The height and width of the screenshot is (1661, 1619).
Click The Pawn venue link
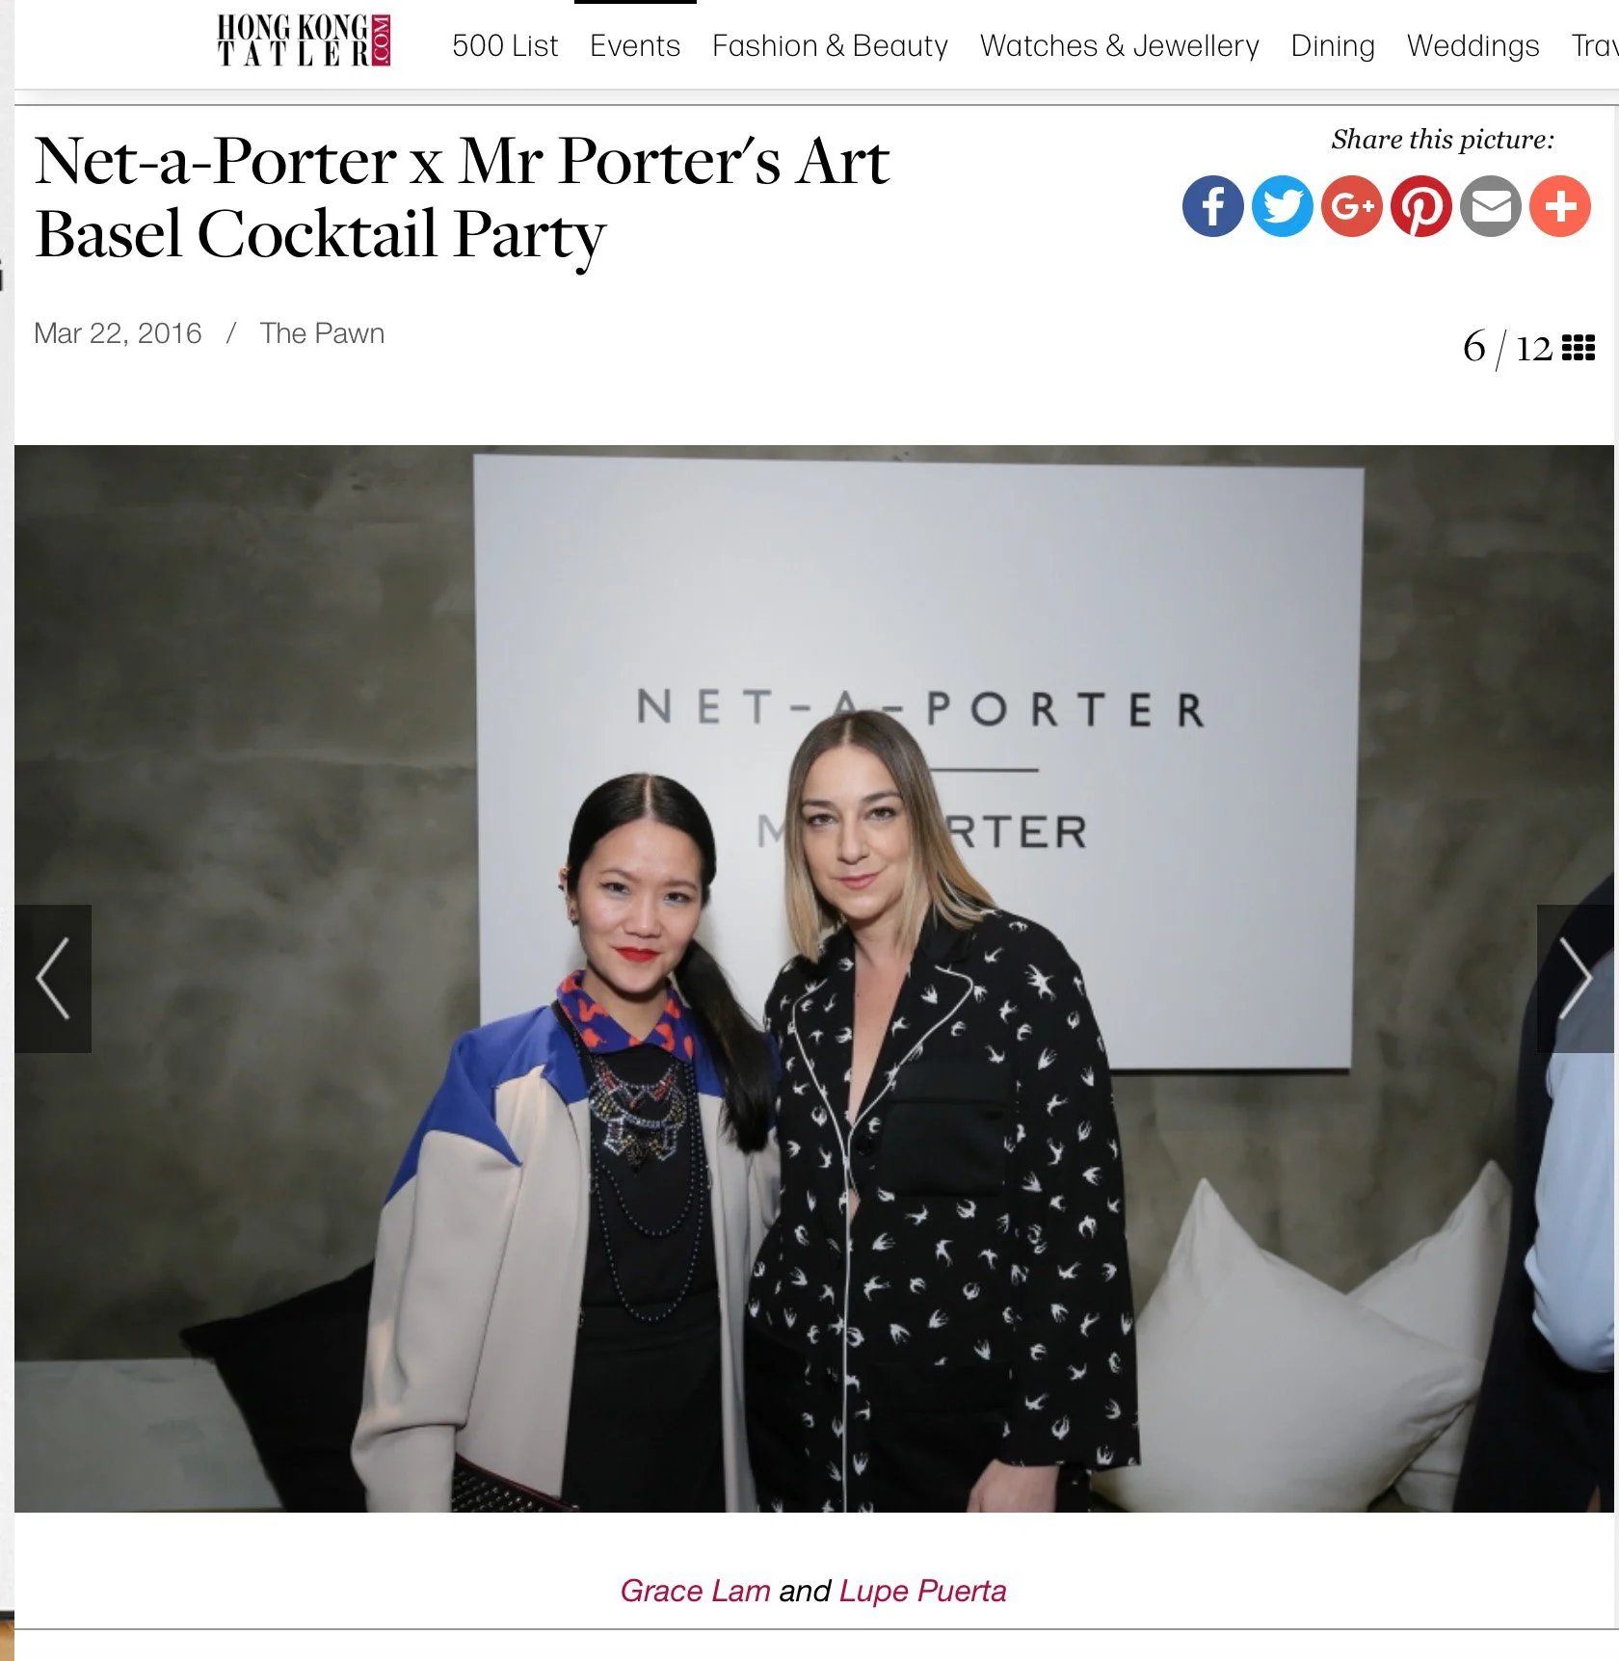(322, 333)
